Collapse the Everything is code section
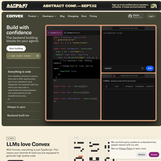The width and height of the screenshot is (161, 161). [x=20, y=72]
